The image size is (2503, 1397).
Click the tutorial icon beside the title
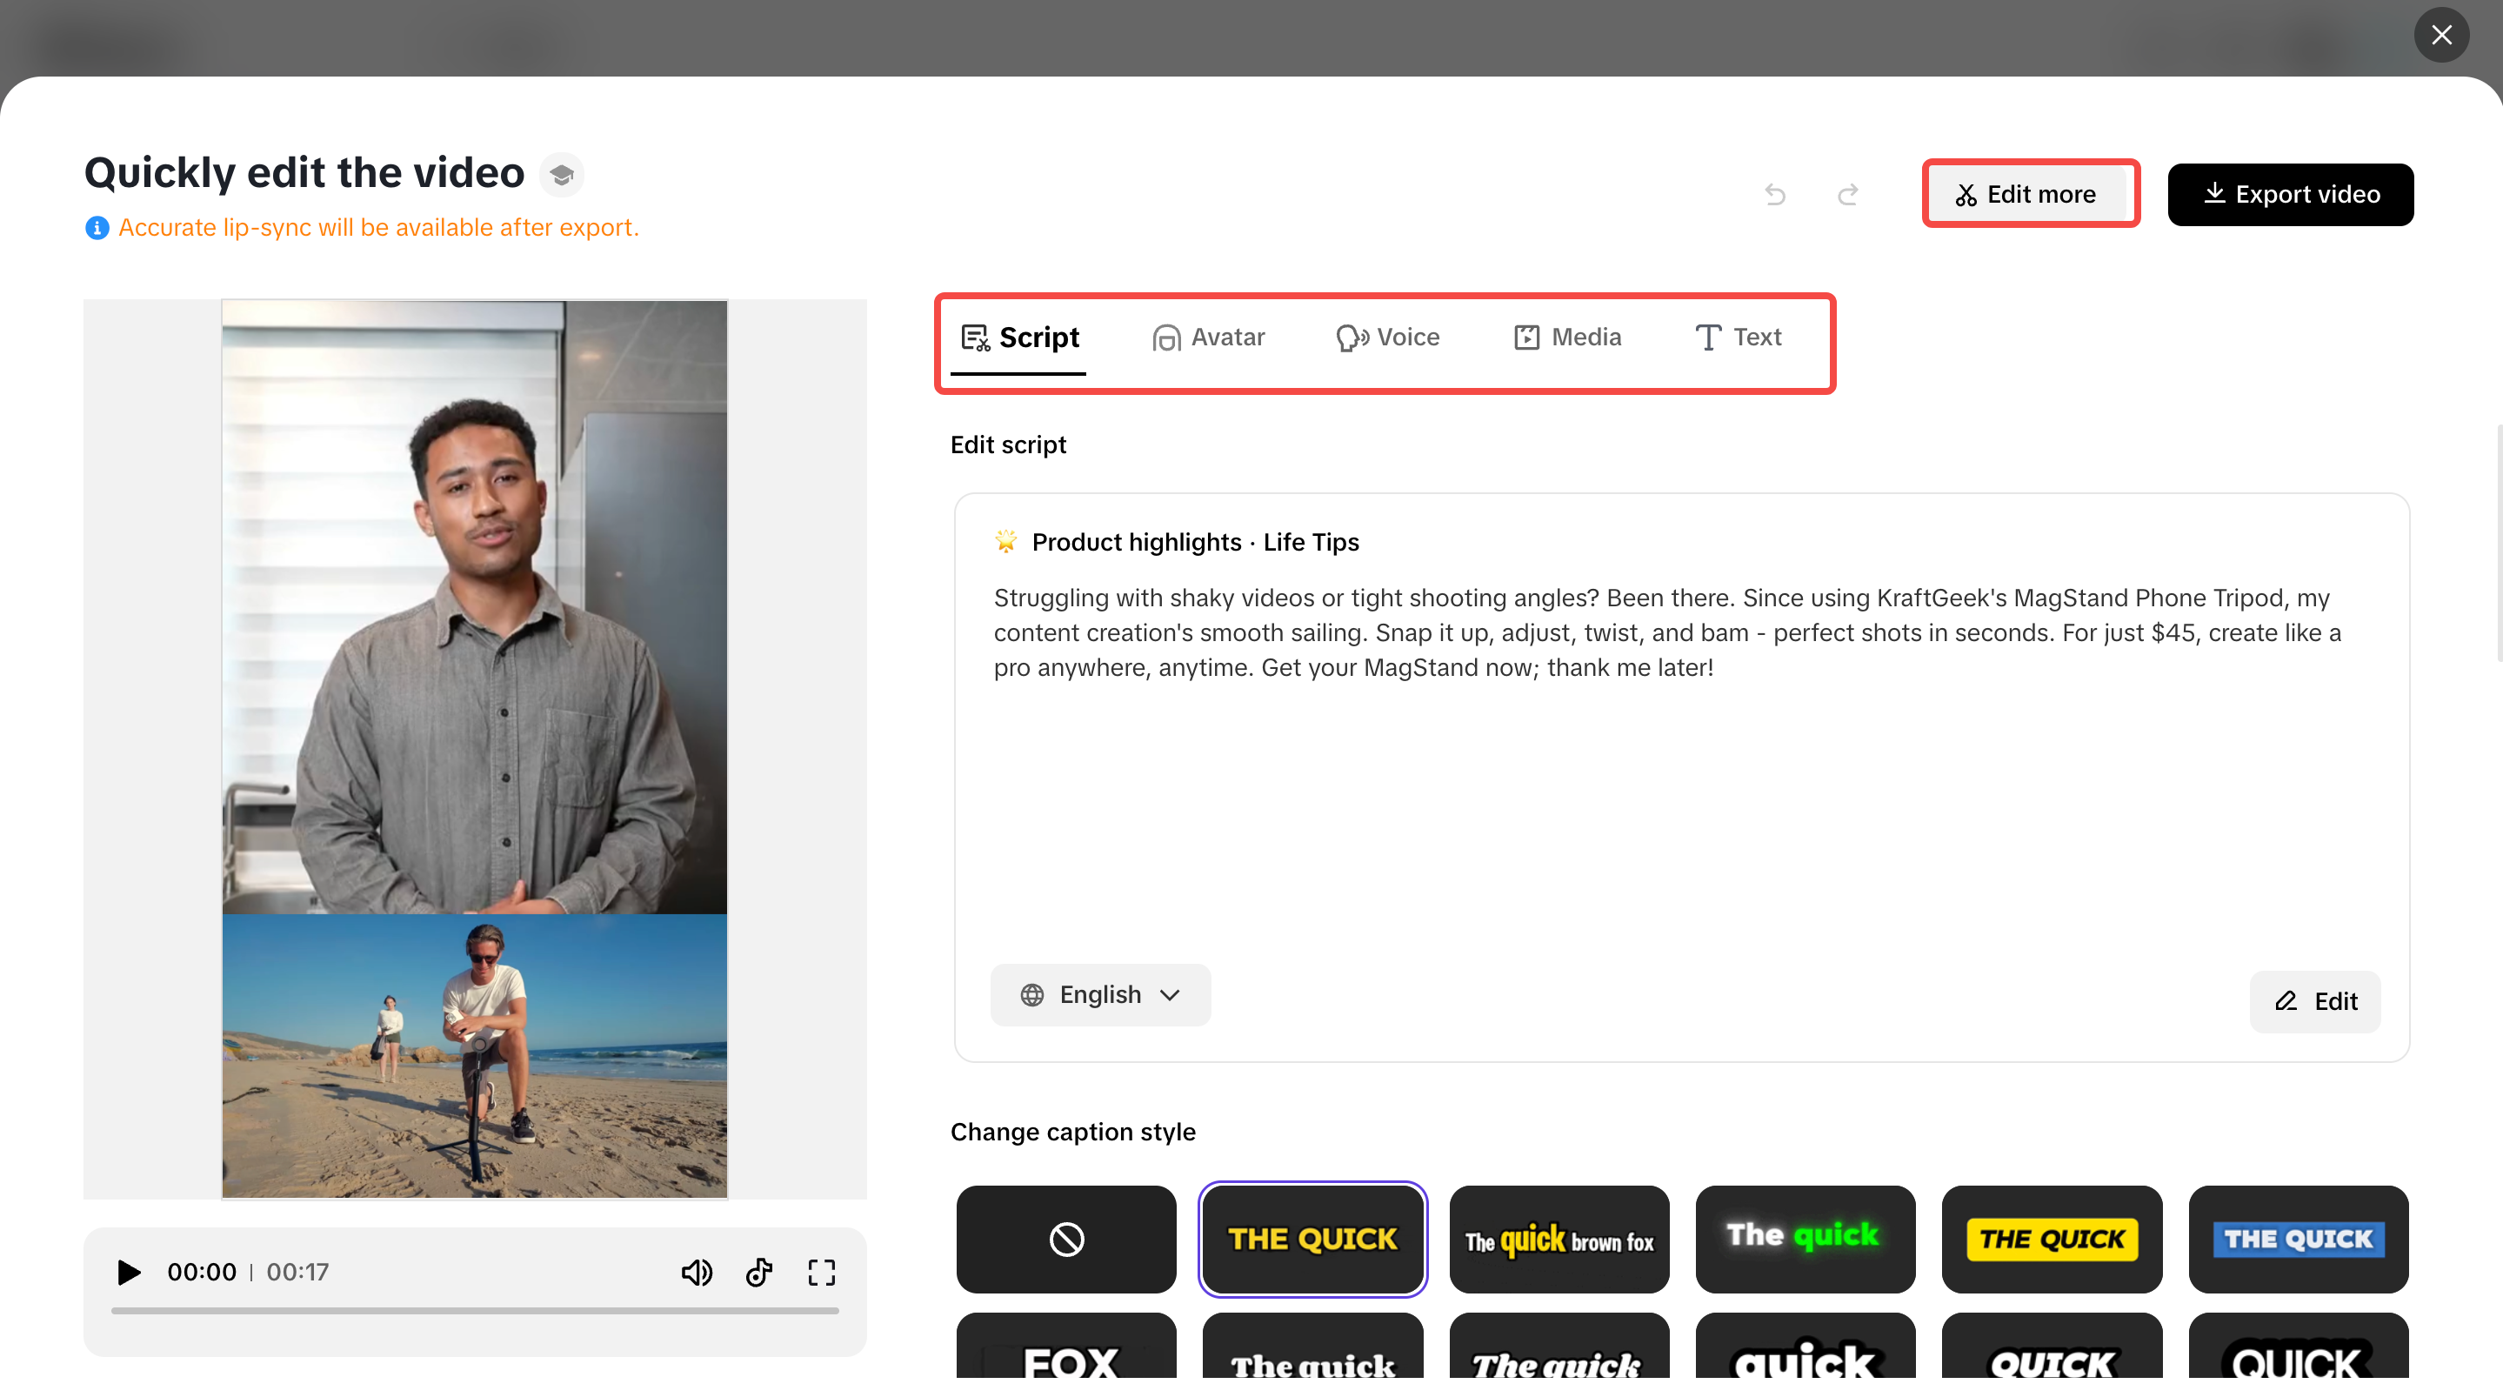click(562, 174)
